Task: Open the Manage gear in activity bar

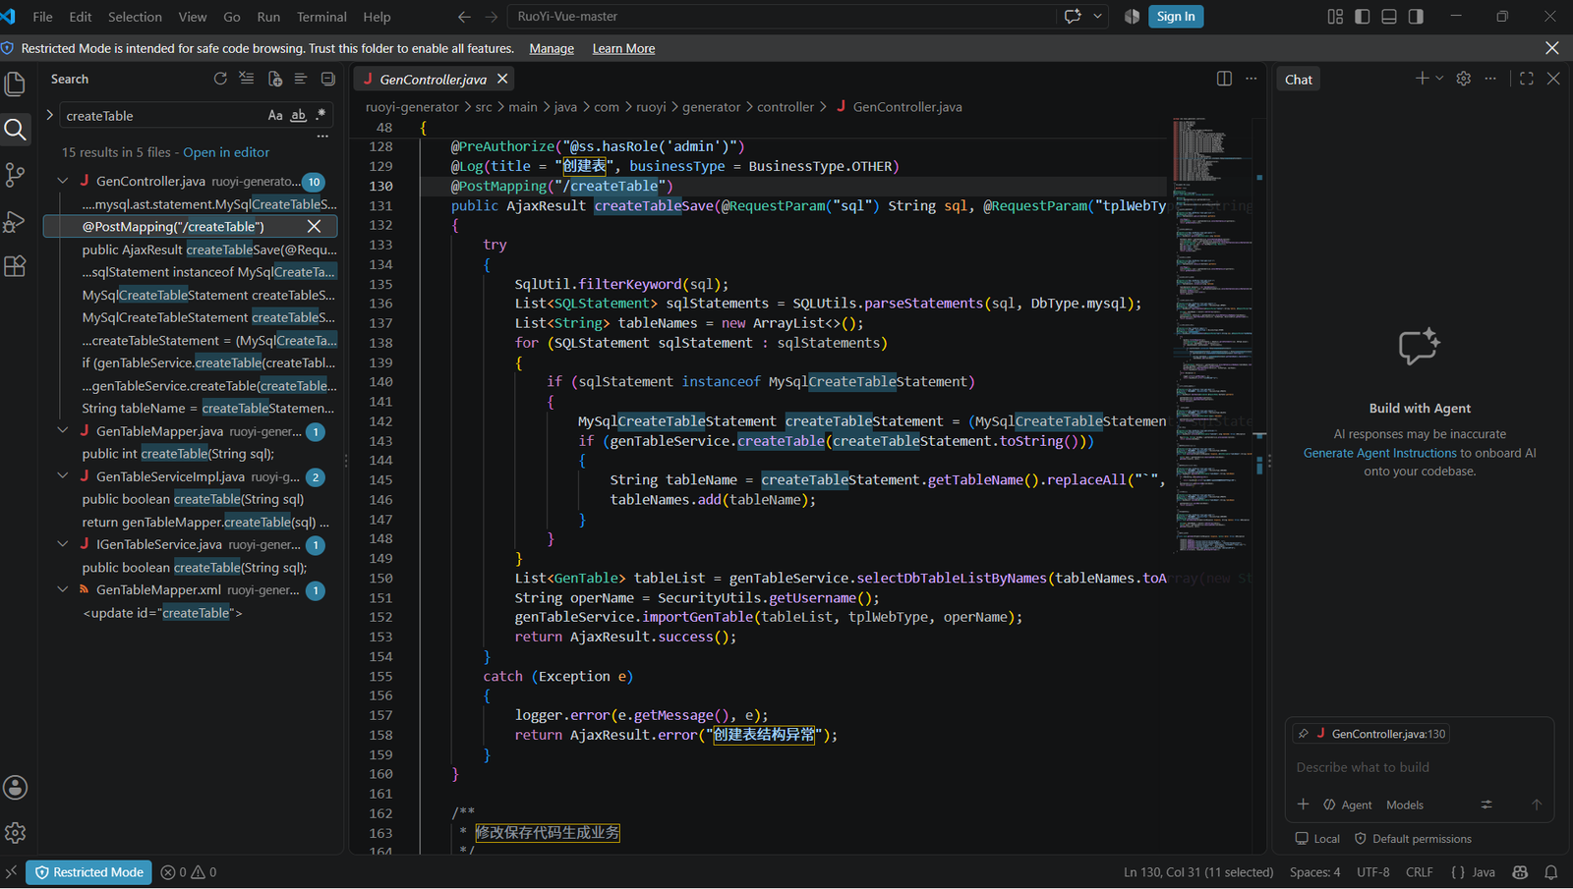Action: coord(15,833)
